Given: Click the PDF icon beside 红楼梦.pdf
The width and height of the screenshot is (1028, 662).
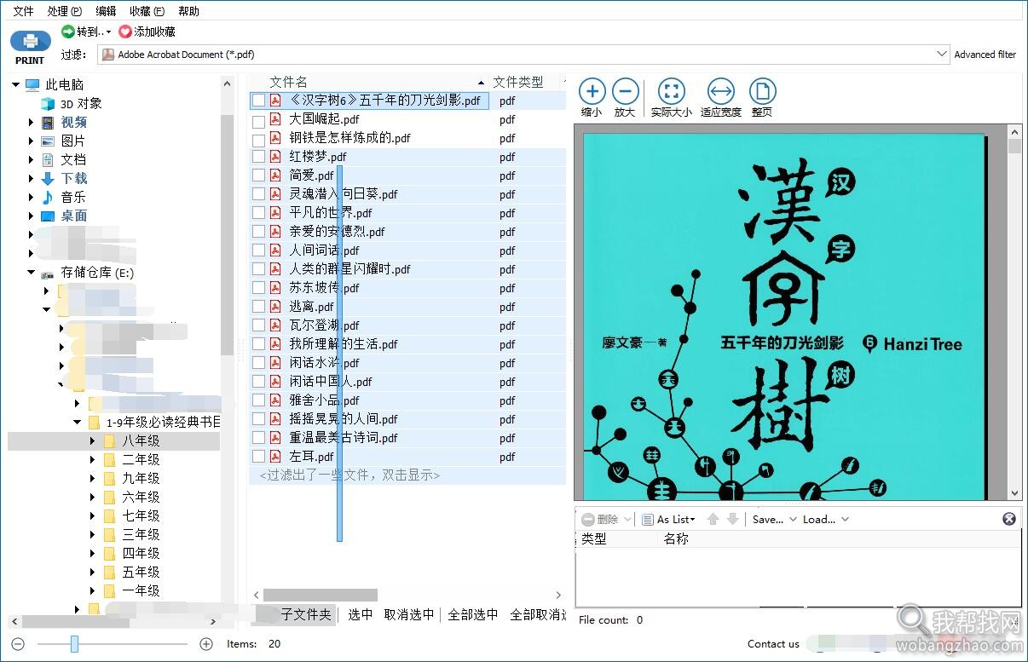Looking at the screenshot, I should pyautogui.click(x=275, y=156).
